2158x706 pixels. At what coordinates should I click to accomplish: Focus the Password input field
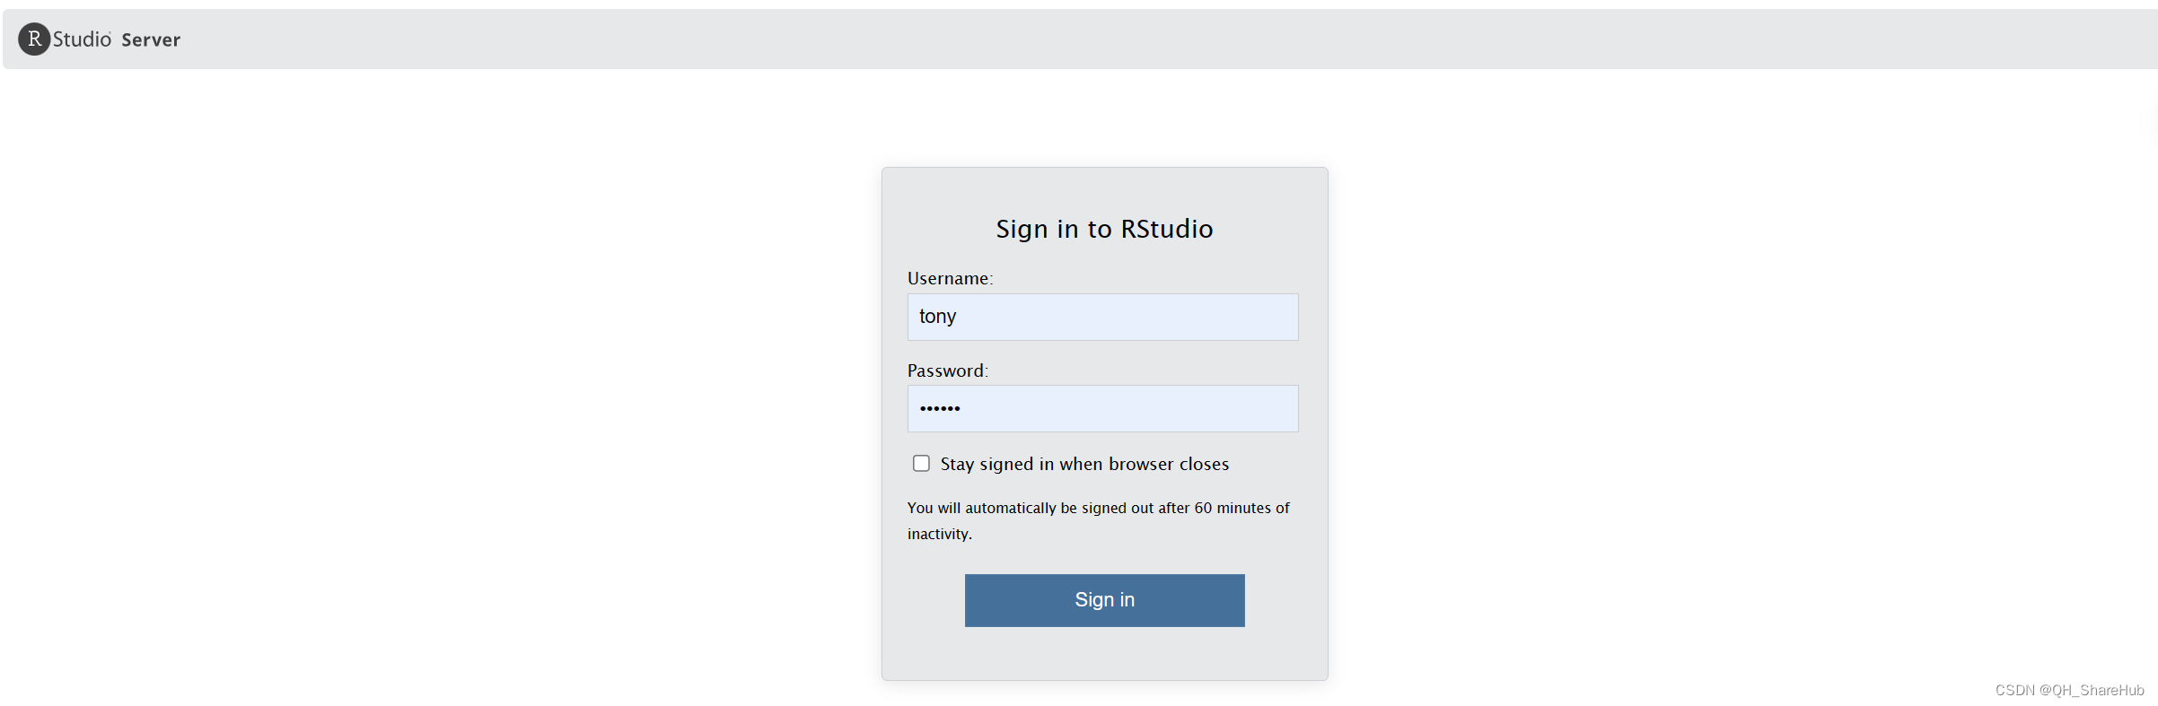pos(1102,409)
